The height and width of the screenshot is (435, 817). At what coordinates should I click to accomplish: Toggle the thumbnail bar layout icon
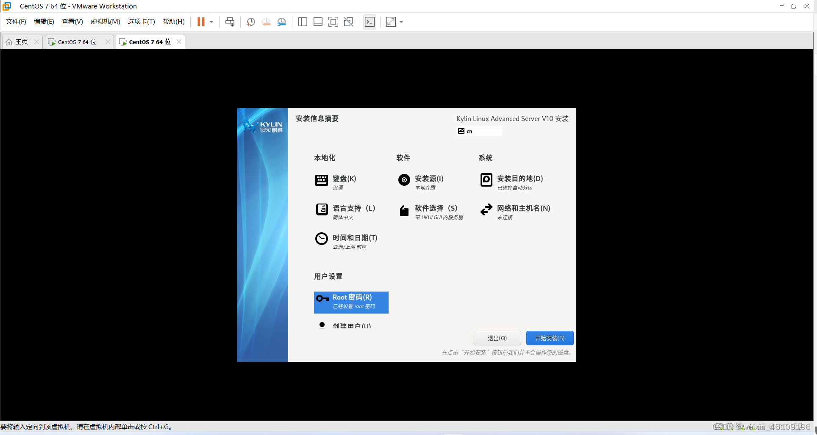tap(318, 22)
